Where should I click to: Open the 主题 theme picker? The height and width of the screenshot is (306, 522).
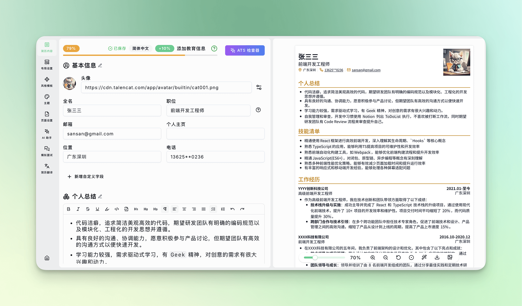(x=47, y=99)
